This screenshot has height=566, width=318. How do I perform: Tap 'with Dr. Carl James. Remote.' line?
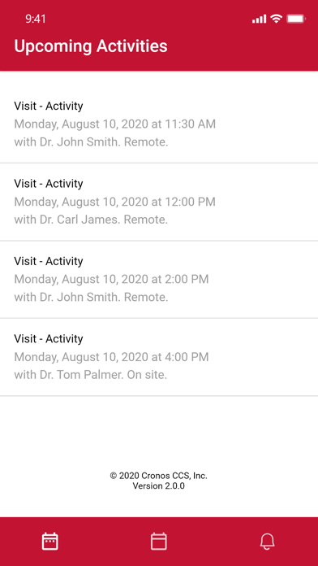click(x=91, y=220)
